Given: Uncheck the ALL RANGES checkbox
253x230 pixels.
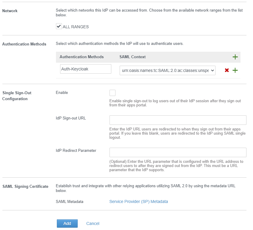Looking at the screenshot, I should click(59, 26).
